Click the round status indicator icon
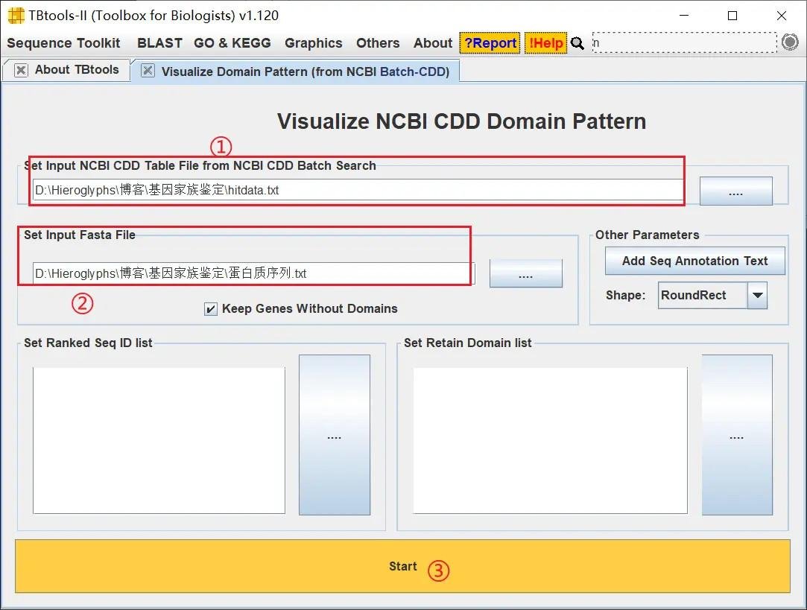The height and width of the screenshot is (610, 807). [790, 42]
